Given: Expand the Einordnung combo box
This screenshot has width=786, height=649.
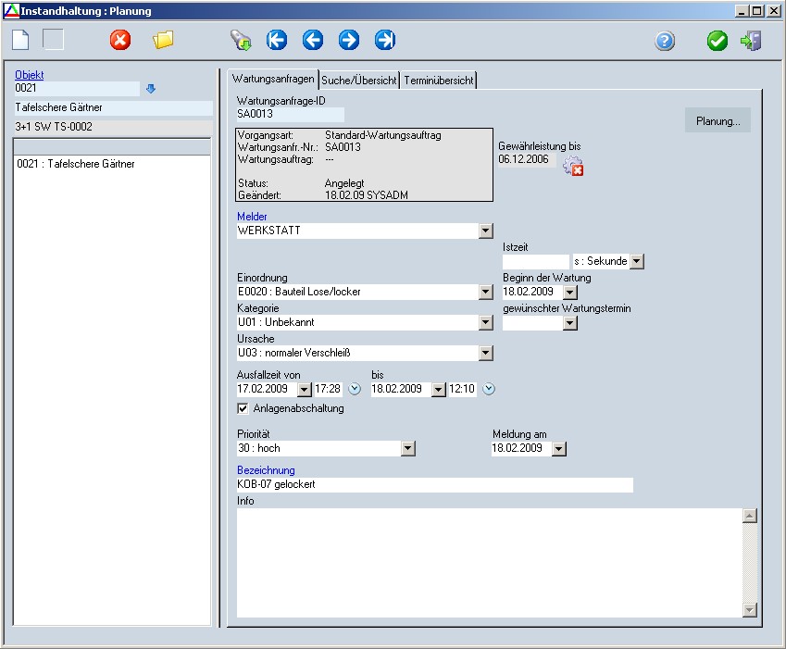Looking at the screenshot, I should (x=486, y=292).
